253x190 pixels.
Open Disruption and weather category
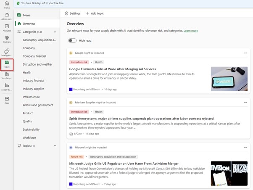(x=37, y=64)
